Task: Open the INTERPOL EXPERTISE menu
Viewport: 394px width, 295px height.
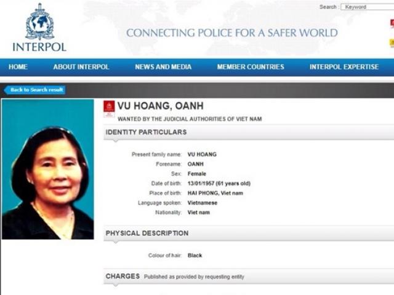Action: [344, 67]
